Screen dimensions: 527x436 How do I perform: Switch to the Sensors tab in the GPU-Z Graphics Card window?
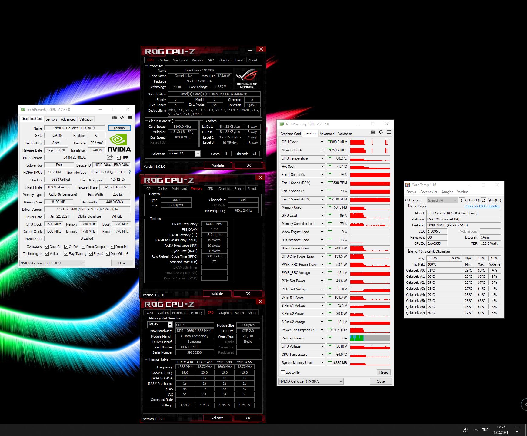(x=51, y=119)
